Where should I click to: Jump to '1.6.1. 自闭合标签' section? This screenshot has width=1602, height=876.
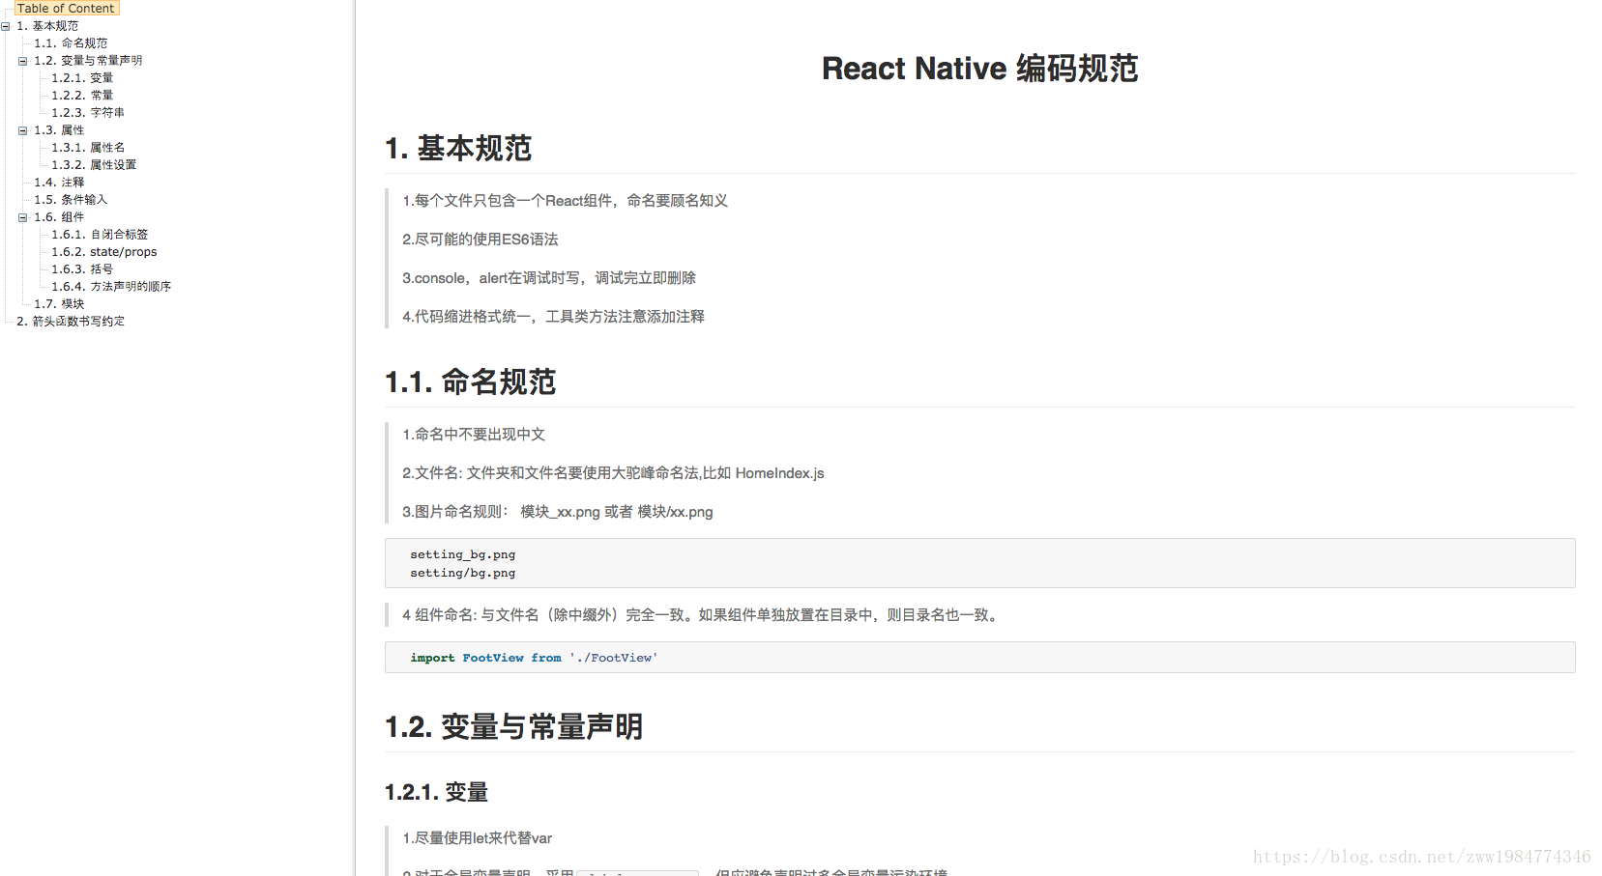click(x=100, y=235)
